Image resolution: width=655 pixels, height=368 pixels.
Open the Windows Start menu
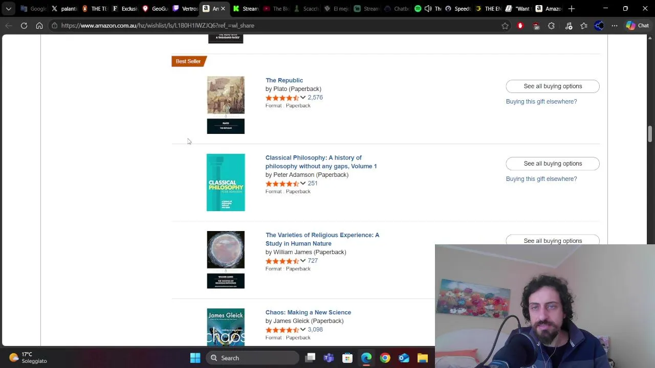click(x=195, y=358)
